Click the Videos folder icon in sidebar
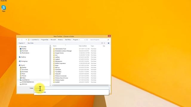The width and height of the screenshot is (191, 107). click(x=21, y=78)
